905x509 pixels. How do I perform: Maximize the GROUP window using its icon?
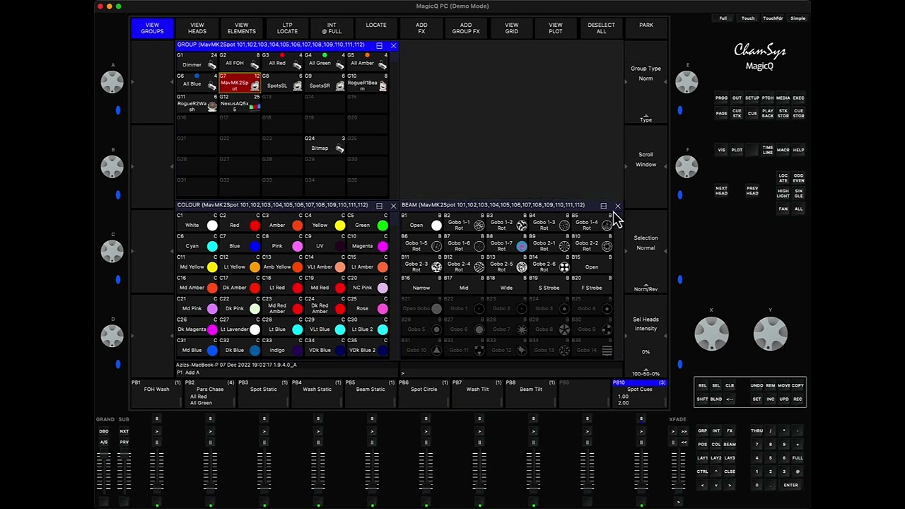tap(379, 46)
